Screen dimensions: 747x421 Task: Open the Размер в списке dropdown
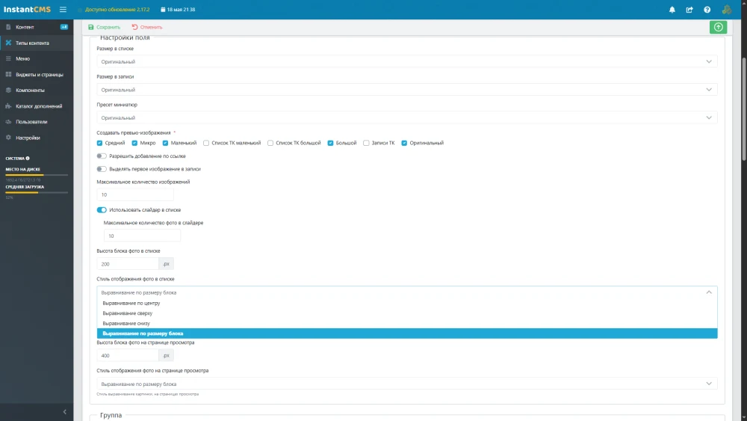(407, 61)
